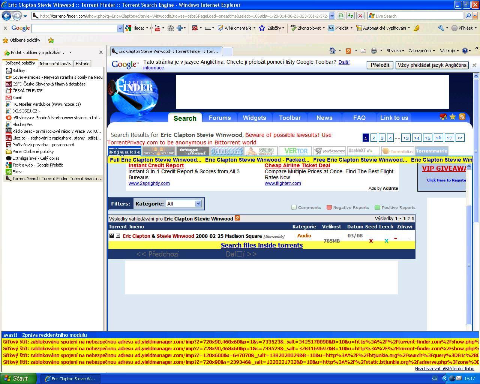This screenshot has width=480, height=384.
Task: Open the Panel Oblíbené položky folder
Action: [x=33, y=151]
